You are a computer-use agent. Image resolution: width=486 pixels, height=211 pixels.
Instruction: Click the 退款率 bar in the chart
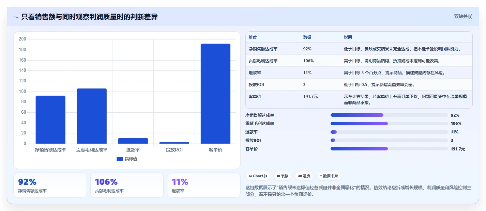click(133, 141)
